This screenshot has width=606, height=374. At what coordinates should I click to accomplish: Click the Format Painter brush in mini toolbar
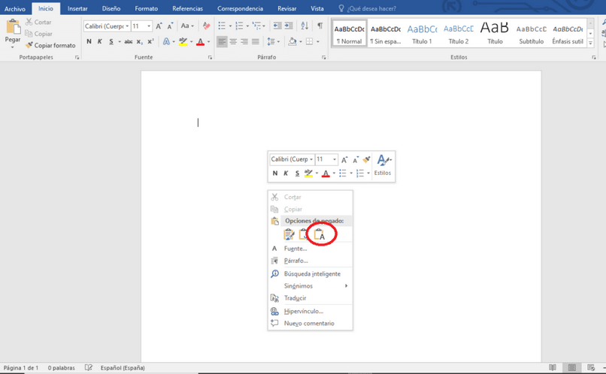tap(366, 159)
